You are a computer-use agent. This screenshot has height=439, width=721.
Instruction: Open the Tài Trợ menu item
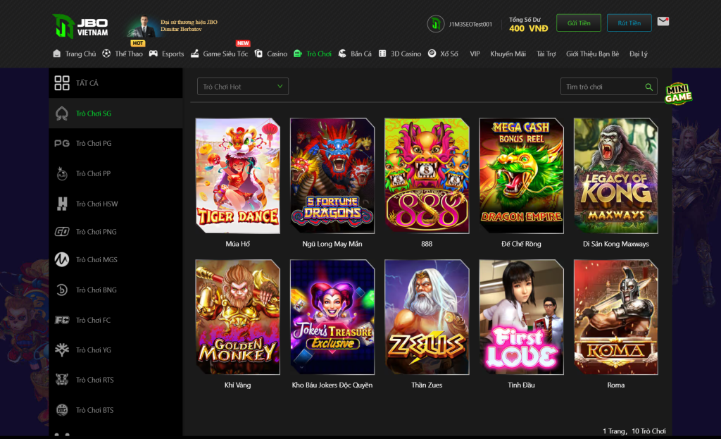[546, 54]
